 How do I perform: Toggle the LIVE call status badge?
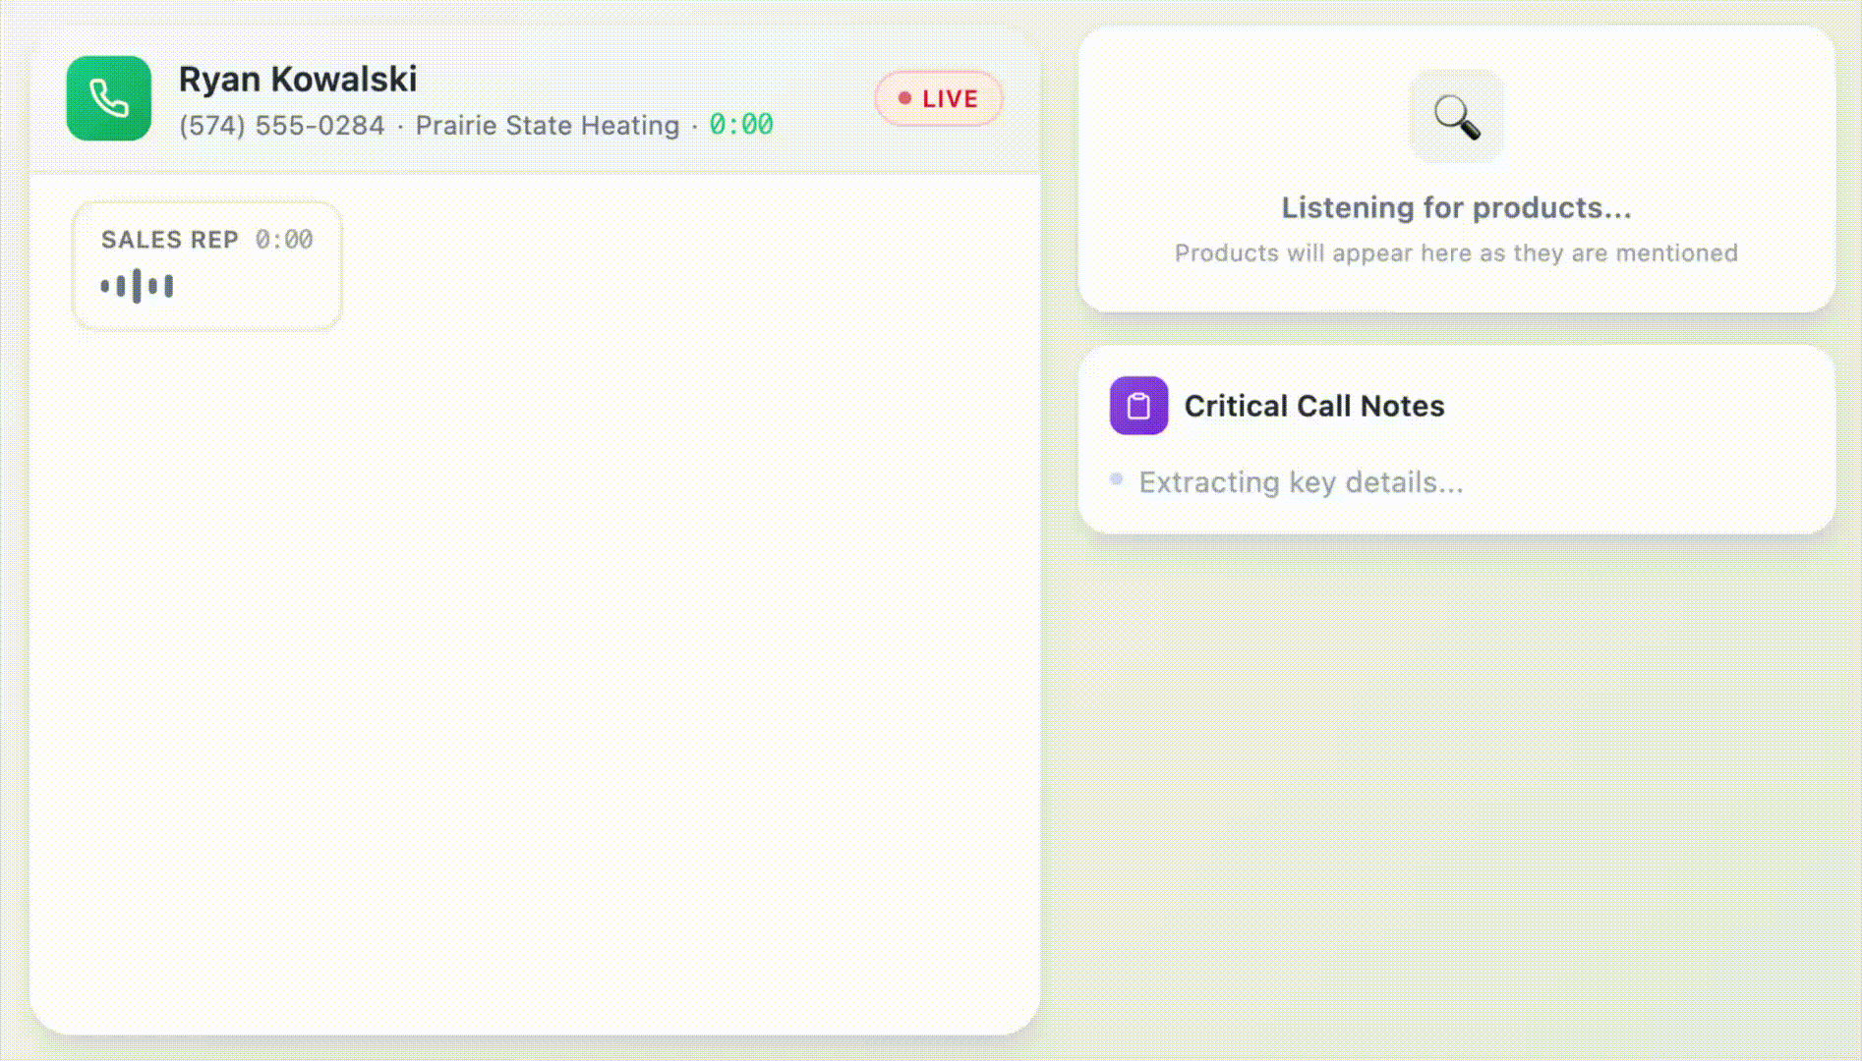[x=939, y=98]
